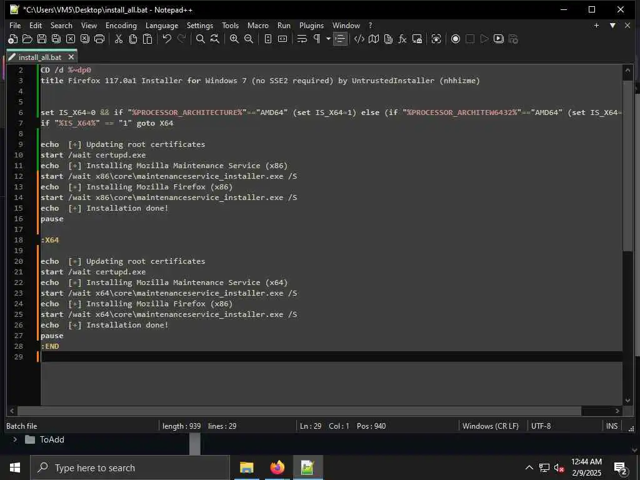
Task: Create a new file with the New icon
Action: [12, 39]
